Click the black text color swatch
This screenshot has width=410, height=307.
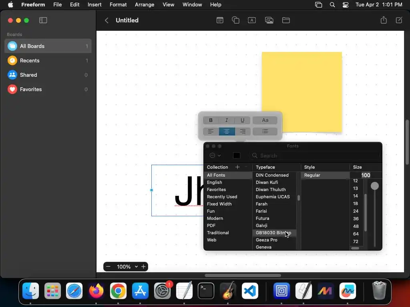point(236,155)
